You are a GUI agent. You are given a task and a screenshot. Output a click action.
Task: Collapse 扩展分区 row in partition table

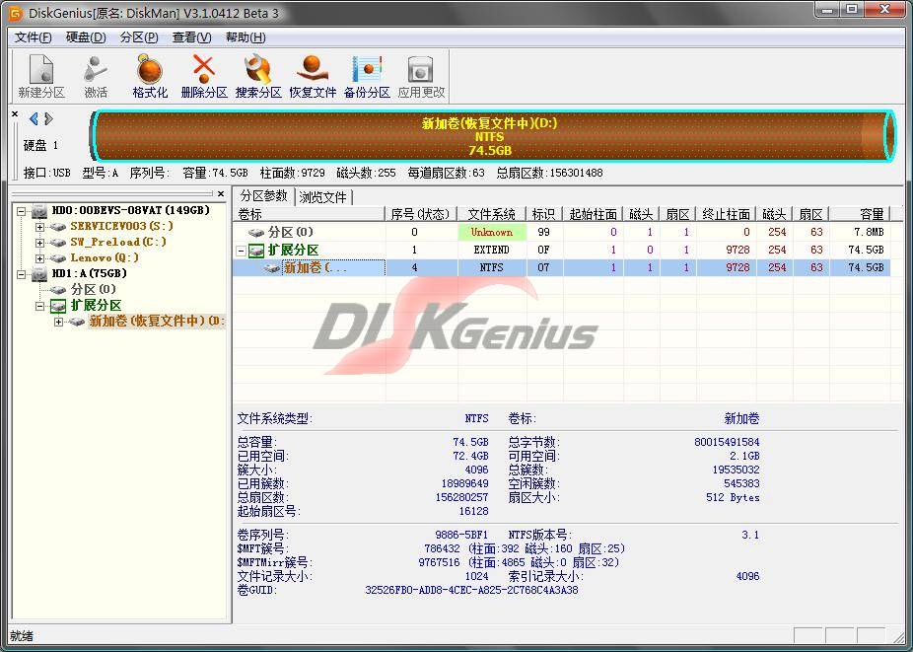(241, 252)
